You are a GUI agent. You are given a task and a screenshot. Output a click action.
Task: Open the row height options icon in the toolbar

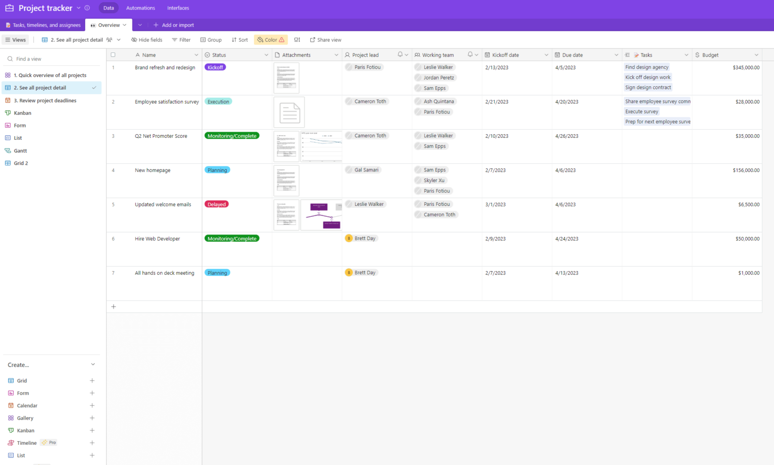pyautogui.click(x=297, y=39)
